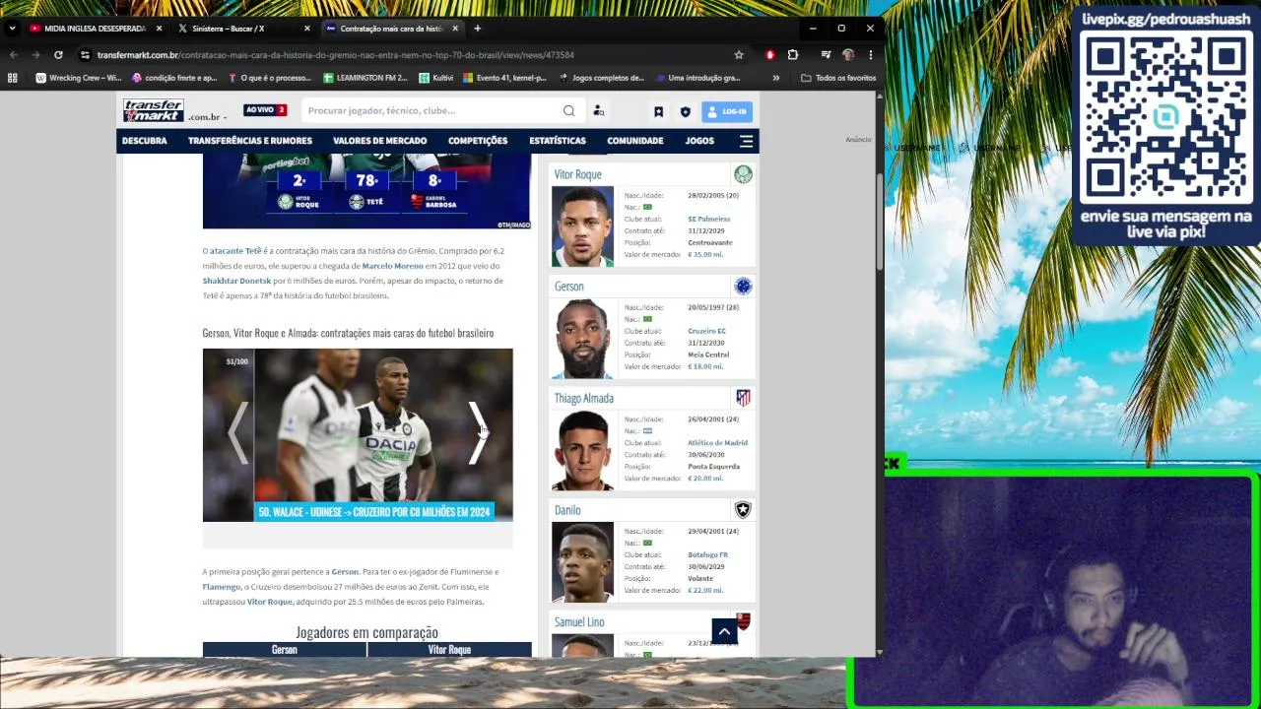Open TRANSFERÊNCIAS E RUMORES menu

point(250,141)
